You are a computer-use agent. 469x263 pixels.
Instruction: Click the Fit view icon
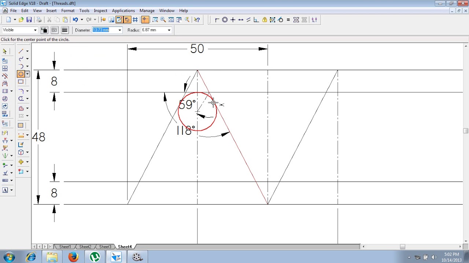(x=171, y=20)
